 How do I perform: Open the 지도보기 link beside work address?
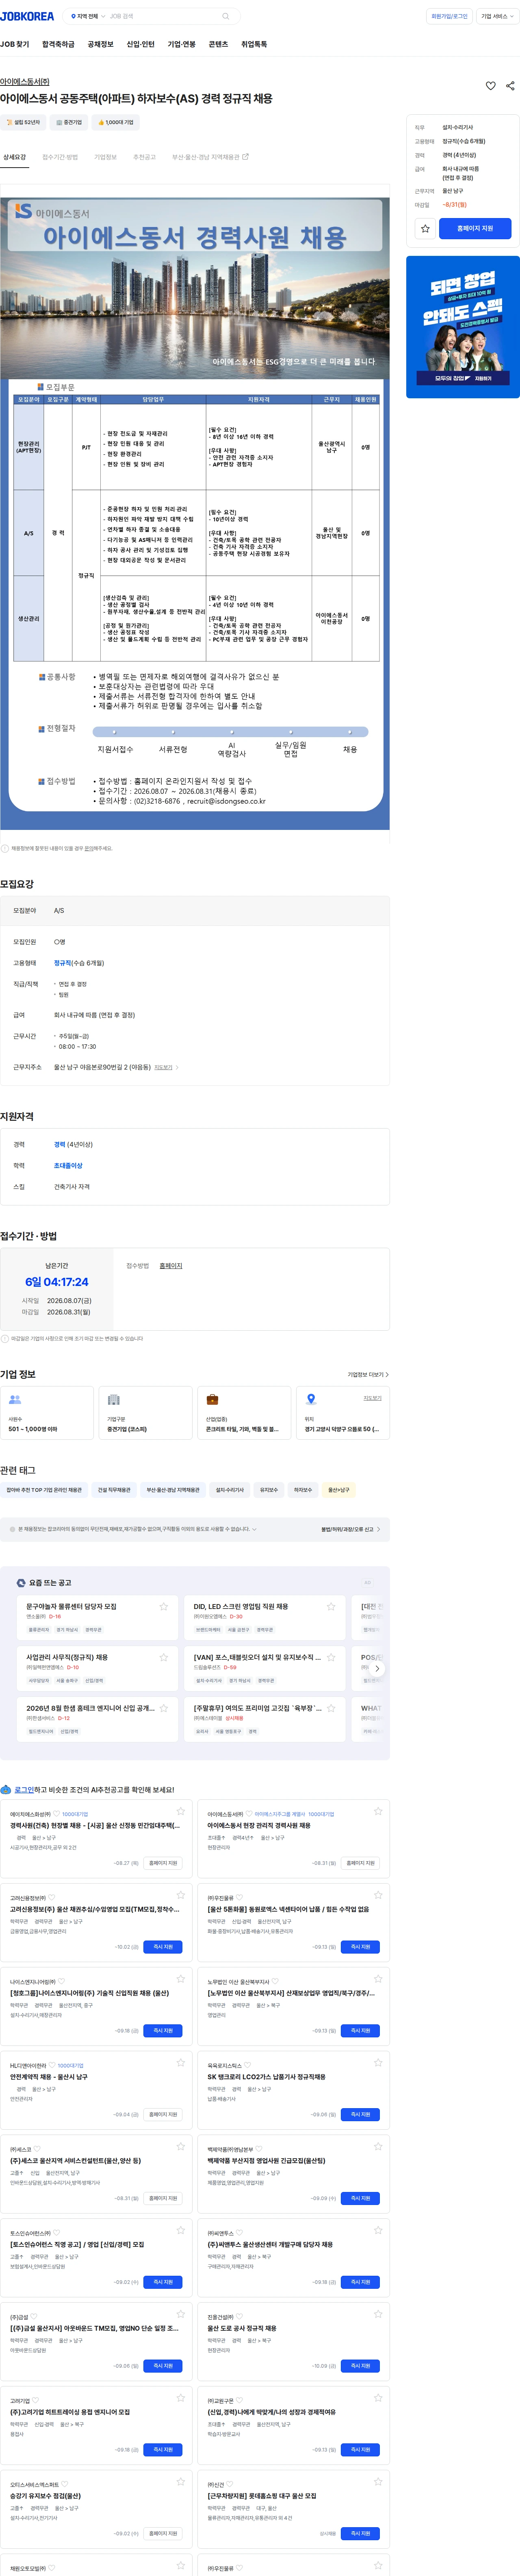point(166,1067)
